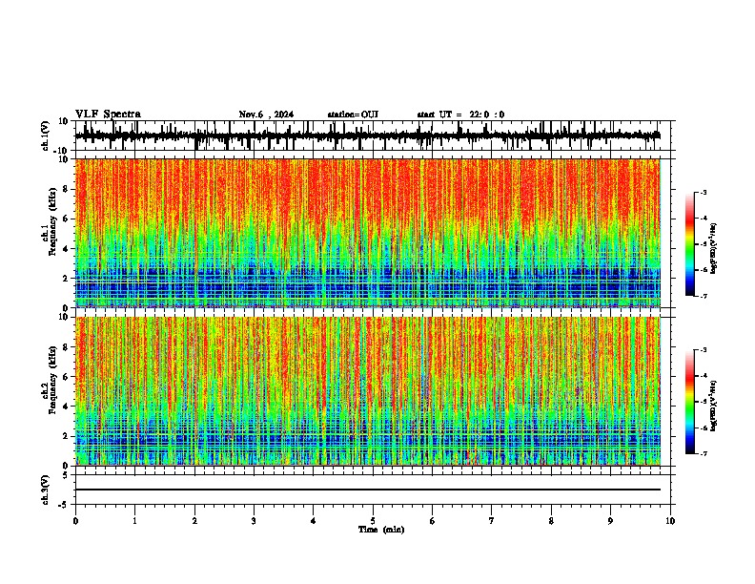Click the ch.1 spectrogram plot
The width and height of the screenshot is (755, 584).
[368, 233]
